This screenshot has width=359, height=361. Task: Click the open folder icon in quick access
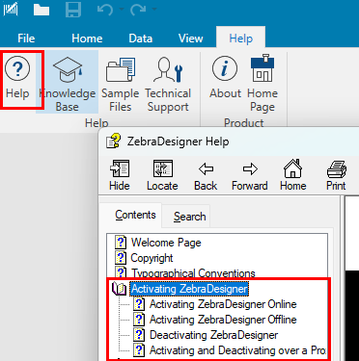[41, 10]
